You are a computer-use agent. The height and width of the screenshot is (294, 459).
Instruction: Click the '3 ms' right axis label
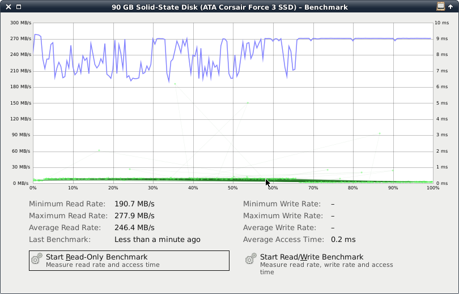pos(441,135)
